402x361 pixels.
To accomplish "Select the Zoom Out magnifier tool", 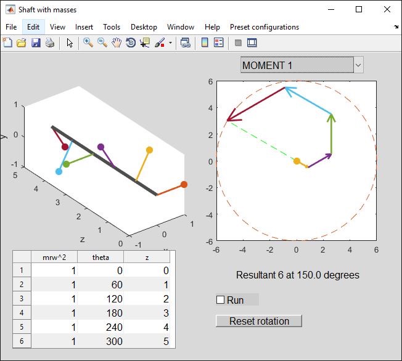I will coord(102,43).
